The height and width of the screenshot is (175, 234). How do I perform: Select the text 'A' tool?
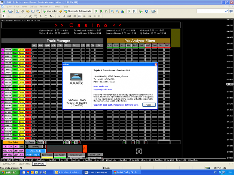(40, 16)
